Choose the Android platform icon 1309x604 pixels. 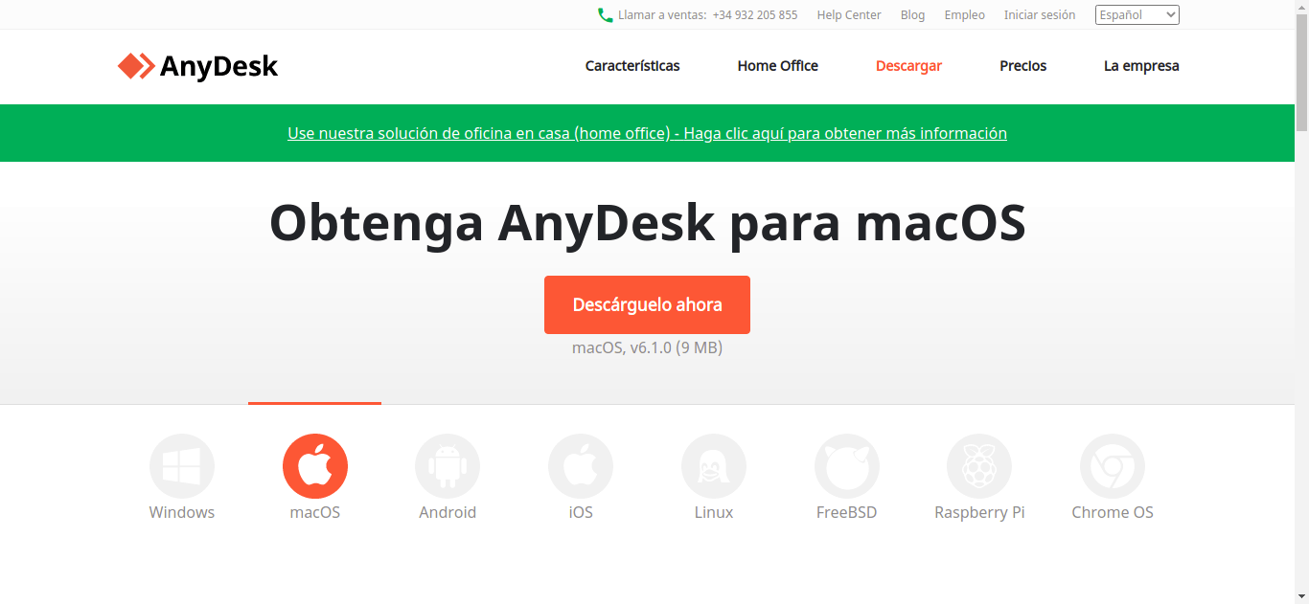pyautogui.click(x=448, y=465)
